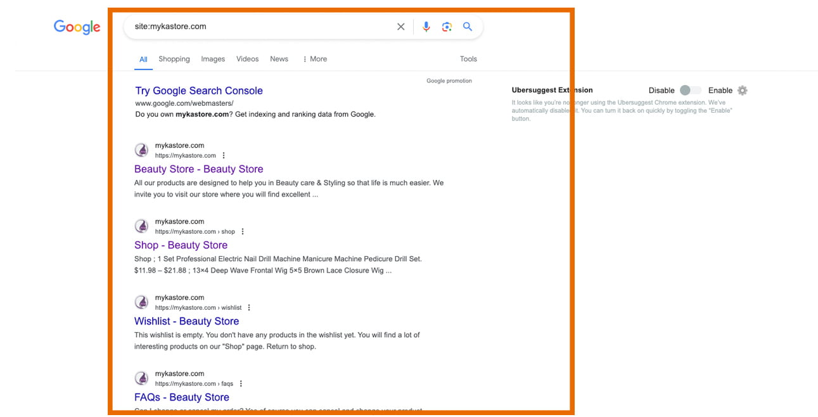Open Google Lens image search
Screen dimensions: 818x417
[447, 27]
